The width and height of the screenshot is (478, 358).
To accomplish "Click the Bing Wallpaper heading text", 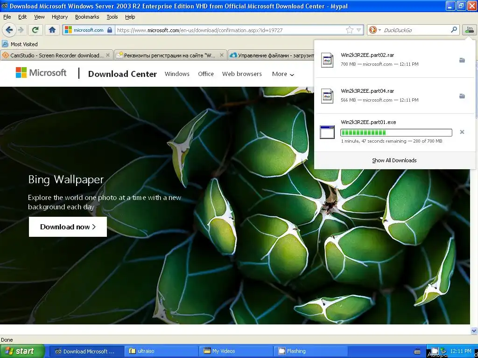I will 66,179.
